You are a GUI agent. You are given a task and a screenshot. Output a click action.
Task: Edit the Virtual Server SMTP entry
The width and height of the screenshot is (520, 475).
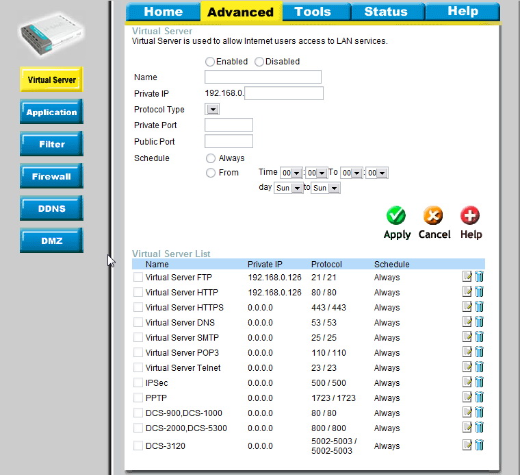467,337
